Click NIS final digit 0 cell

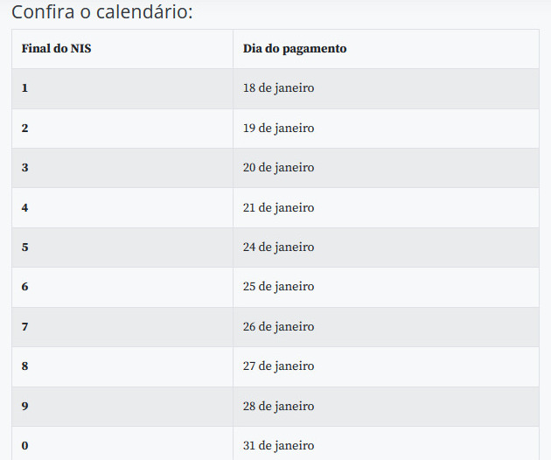[x=122, y=443]
